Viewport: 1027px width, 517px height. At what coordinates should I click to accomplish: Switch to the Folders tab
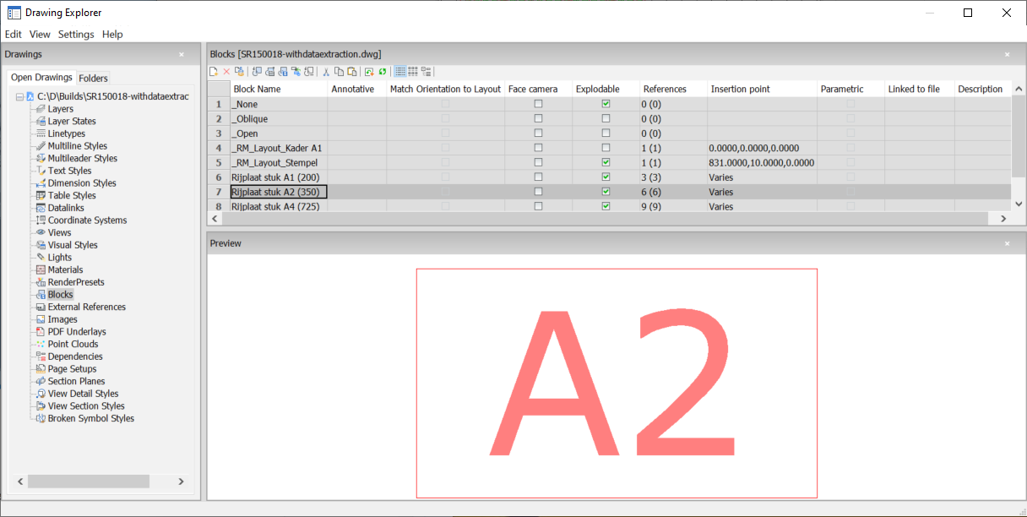click(x=93, y=78)
